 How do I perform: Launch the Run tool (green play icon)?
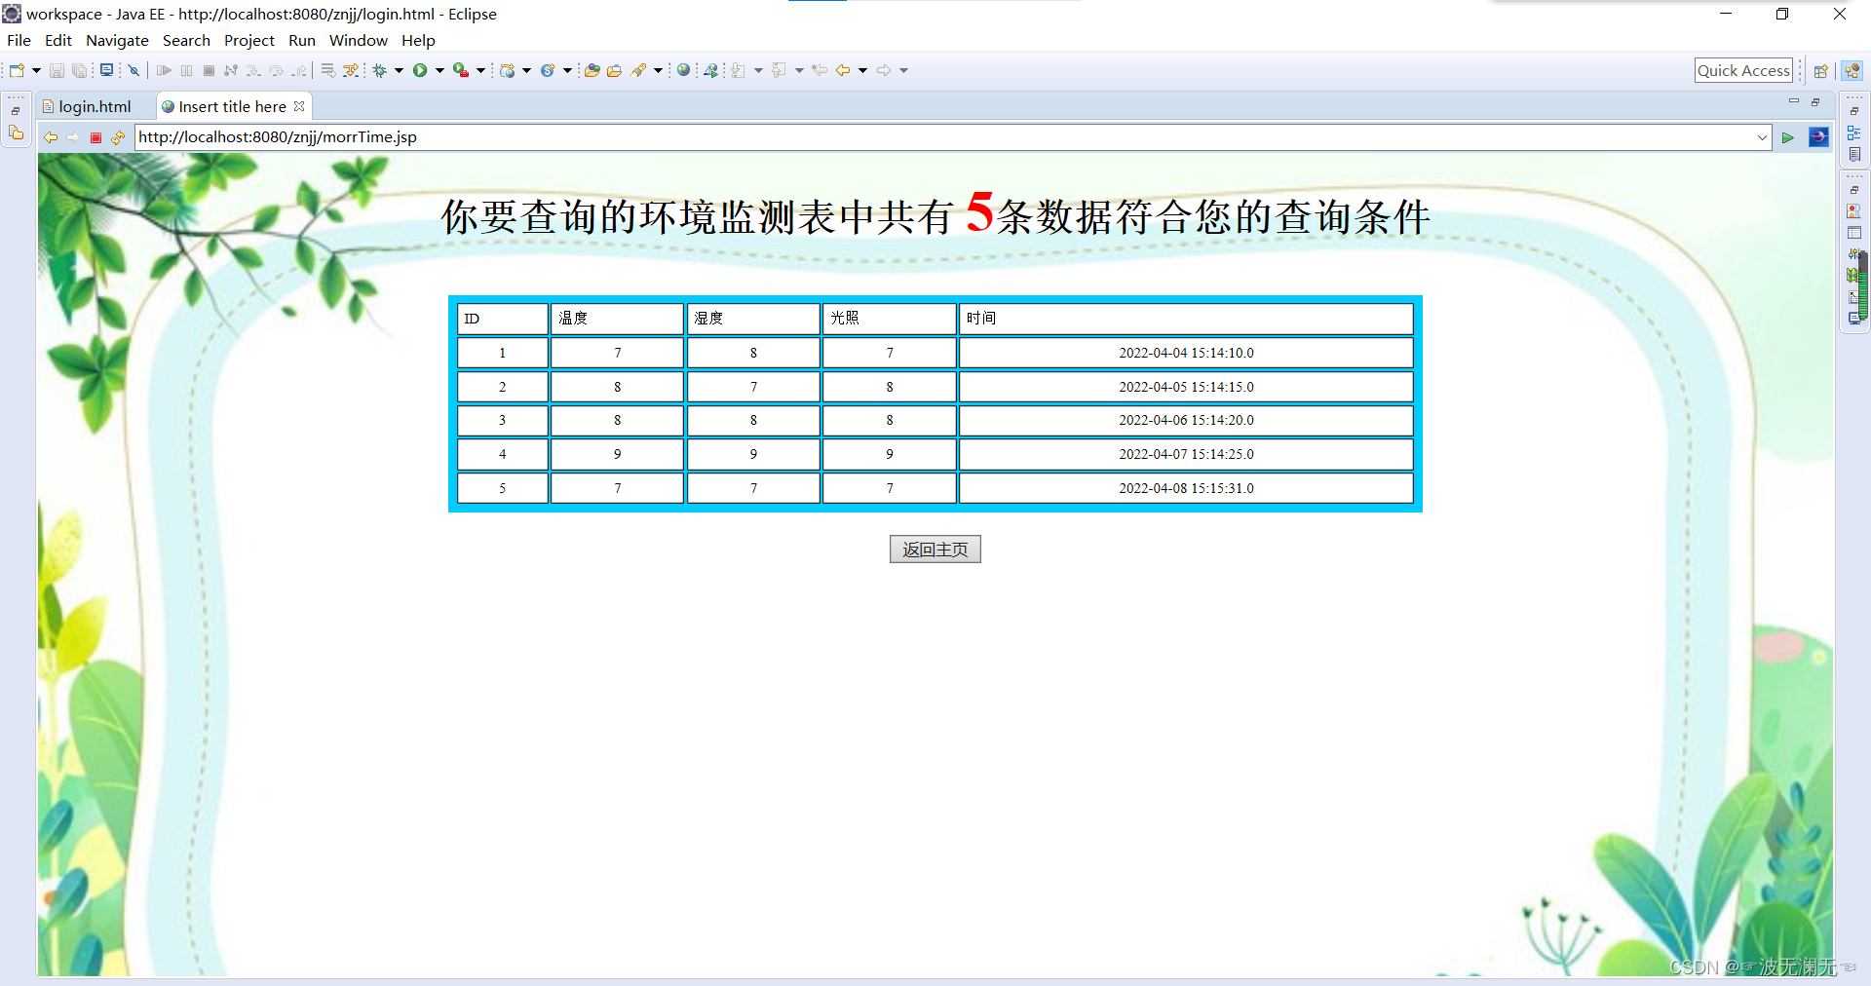(422, 70)
